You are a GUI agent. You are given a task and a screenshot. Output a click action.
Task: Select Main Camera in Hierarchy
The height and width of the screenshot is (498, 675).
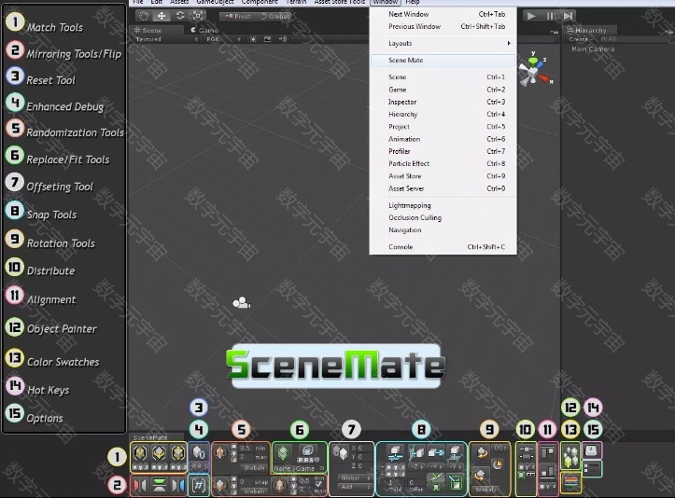(x=593, y=49)
